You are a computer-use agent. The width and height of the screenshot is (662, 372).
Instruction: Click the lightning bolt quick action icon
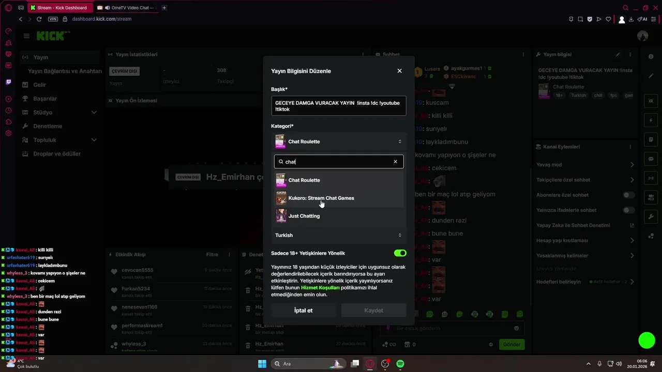pyautogui.click(x=651, y=120)
